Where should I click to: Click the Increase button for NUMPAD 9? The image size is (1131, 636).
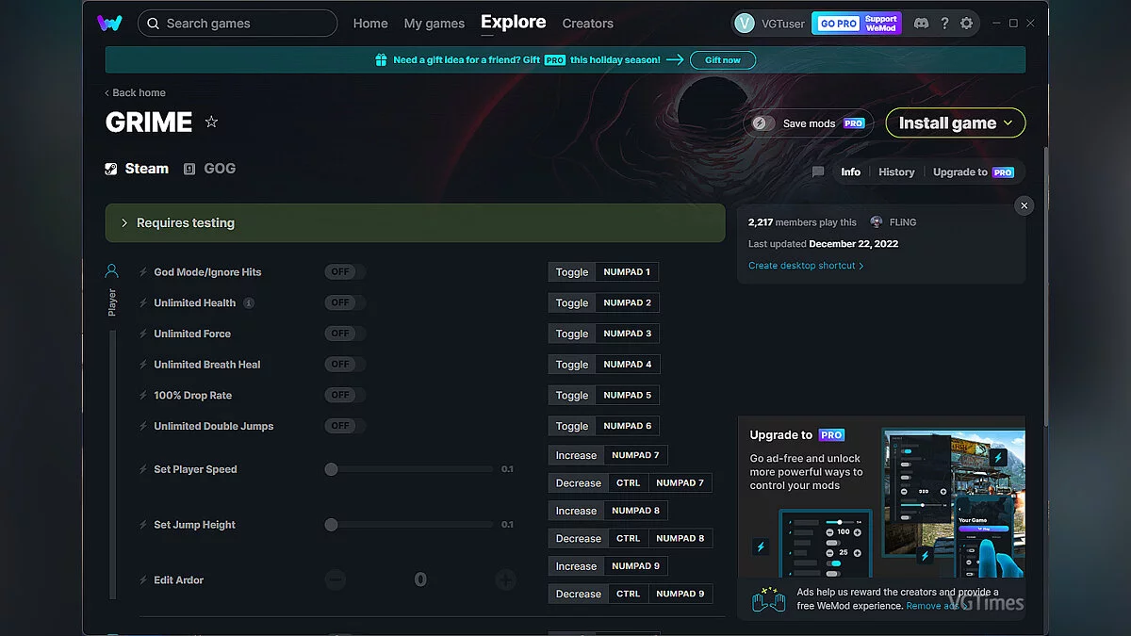[576, 566]
